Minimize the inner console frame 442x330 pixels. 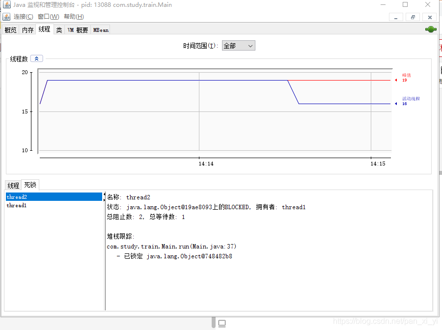pos(396,17)
